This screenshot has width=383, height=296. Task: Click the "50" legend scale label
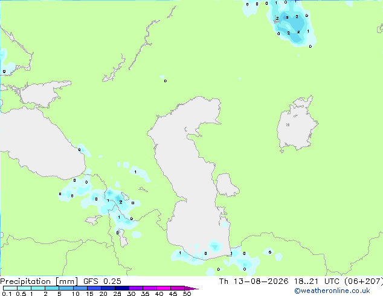[x=187, y=294]
